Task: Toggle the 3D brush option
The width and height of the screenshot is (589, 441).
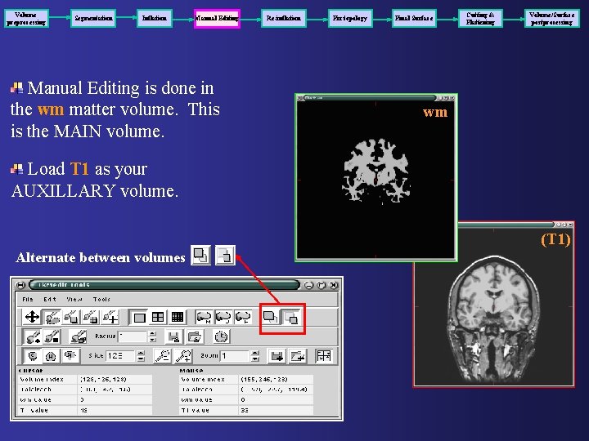Action: [79, 336]
